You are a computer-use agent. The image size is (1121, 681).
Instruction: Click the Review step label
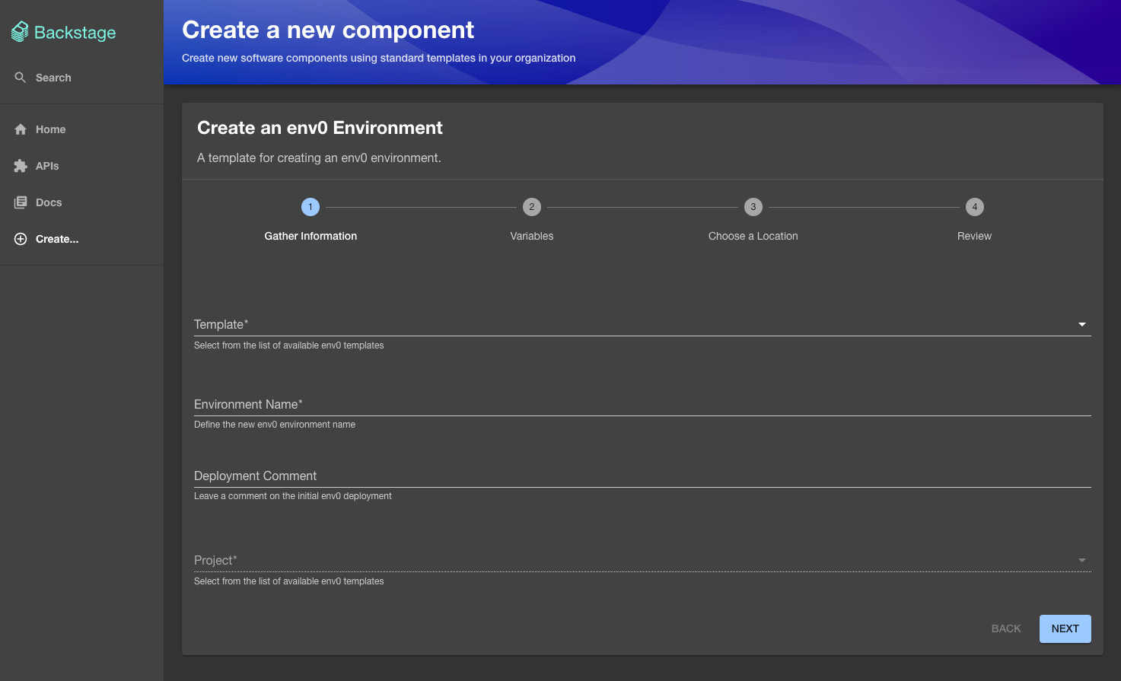[975, 236]
